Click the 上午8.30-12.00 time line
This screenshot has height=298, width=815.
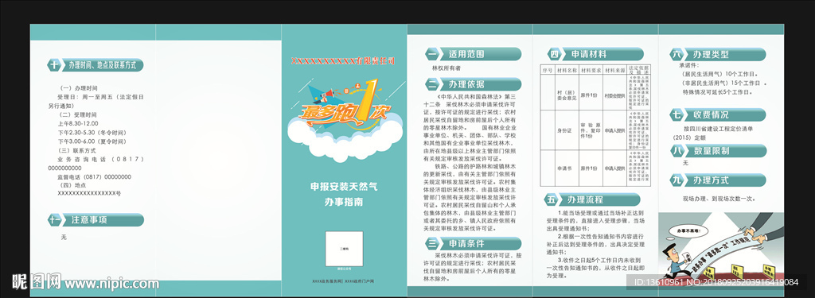tap(78, 123)
